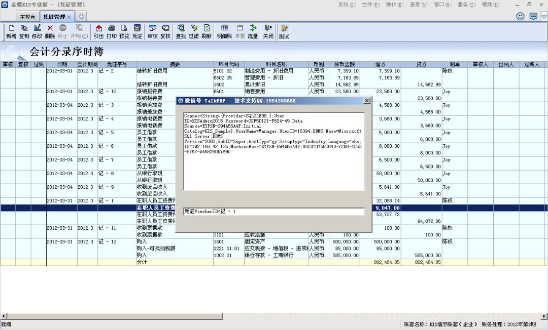Click the 流量 (cash flow) toolbar icon
The width and height of the screenshot is (548, 330).
(x=253, y=31)
